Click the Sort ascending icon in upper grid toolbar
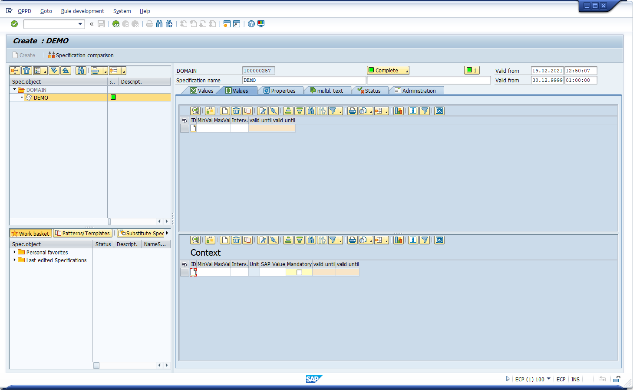633x390 pixels. click(288, 111)
